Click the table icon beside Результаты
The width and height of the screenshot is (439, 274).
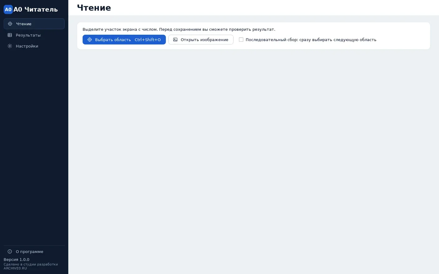pyautogui.click(x=10, y=35)
